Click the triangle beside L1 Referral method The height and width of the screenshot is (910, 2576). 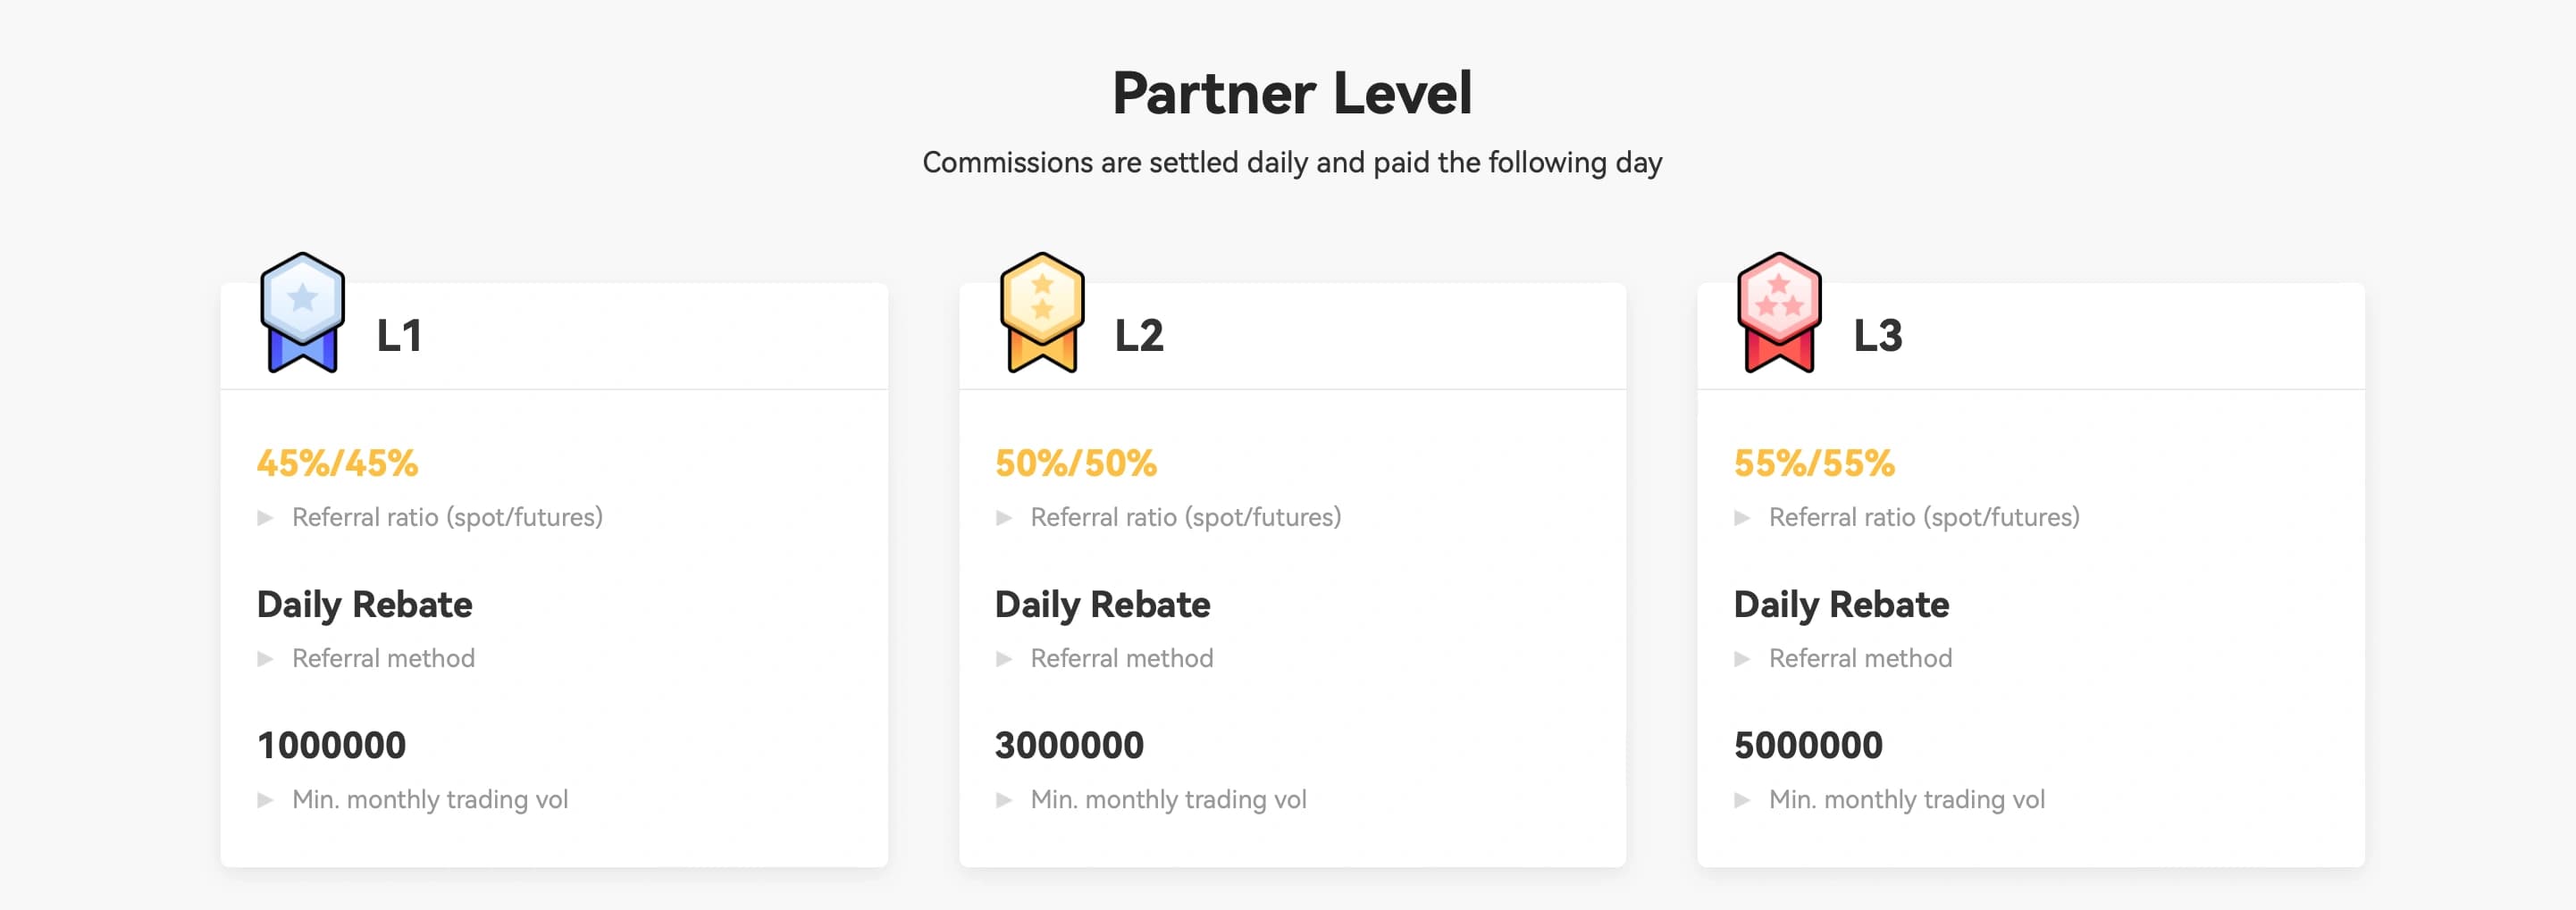[265, 659]
